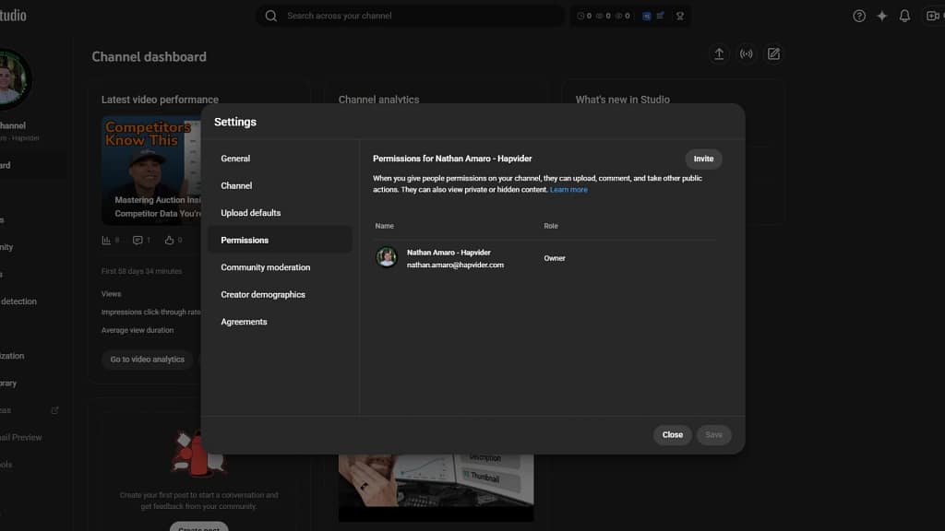Click email nathan.amaro@hapvider.com
The width and height of the screenshot is (945, 531).
click(x=455, y=265)
